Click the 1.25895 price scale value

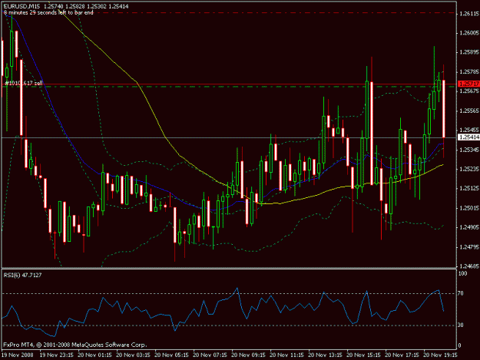click(x=469, y=52)
